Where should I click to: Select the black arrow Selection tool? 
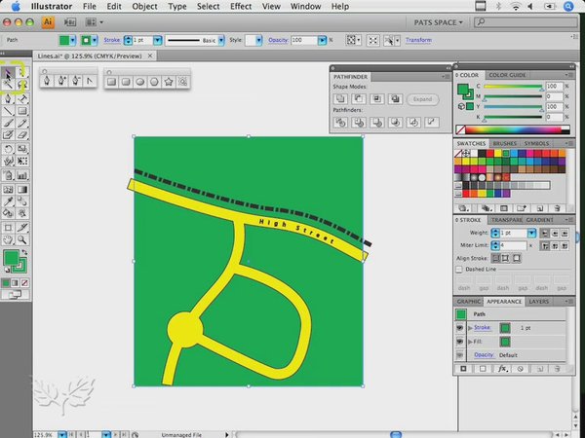tap(8, 72)
